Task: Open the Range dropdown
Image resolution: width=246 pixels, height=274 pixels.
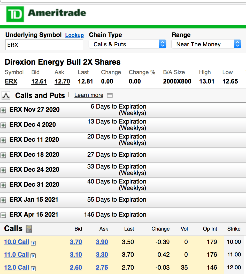Action: [206, 44]
